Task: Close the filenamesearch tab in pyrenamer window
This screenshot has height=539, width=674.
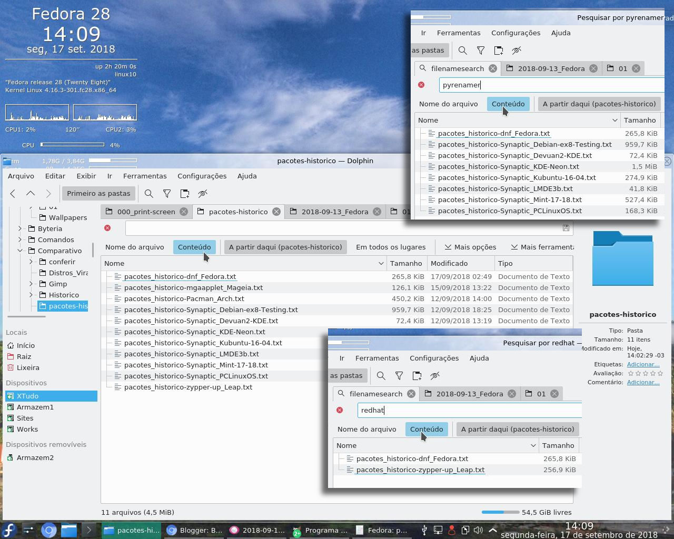Action: pyautogui.click(x=492, y=68)
